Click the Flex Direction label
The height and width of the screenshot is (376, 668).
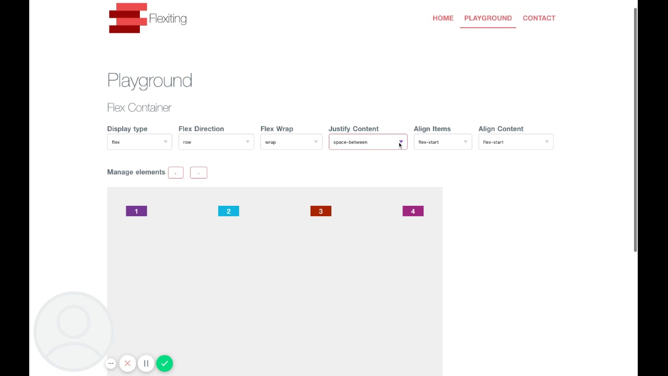(201, 129)
